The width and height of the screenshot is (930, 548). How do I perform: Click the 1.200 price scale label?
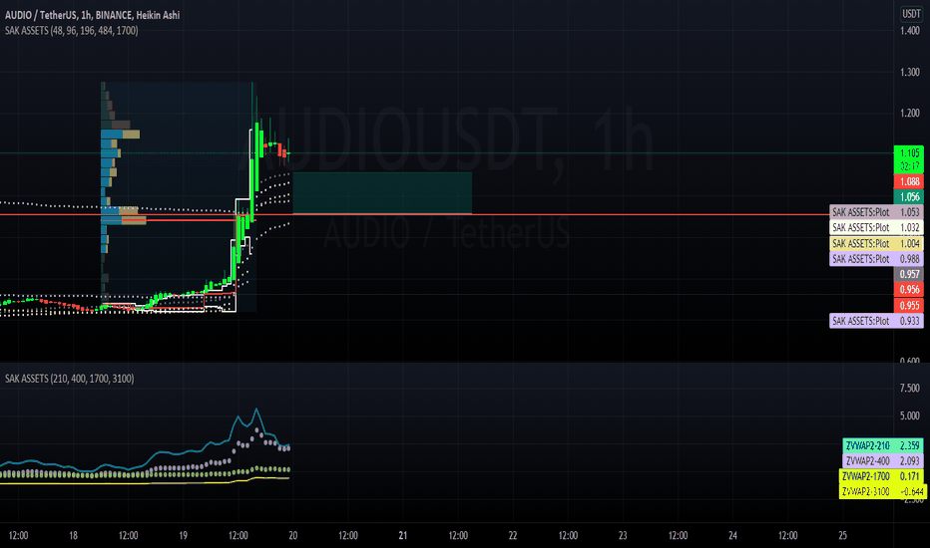tap(910, 114)
